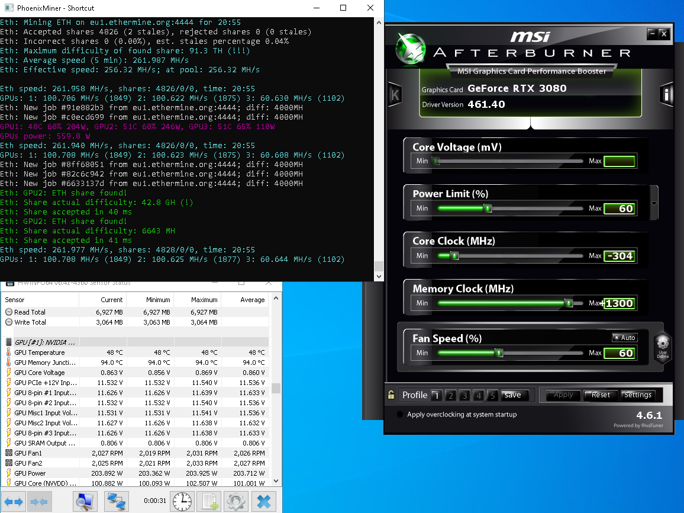Click the HWiNFO expand columns arrows button
The width and height of the screenshot is (684, 513).
coord(14,502)
